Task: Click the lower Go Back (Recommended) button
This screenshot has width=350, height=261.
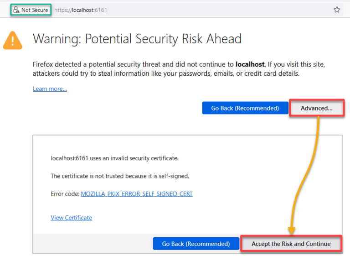Action: 196,244
